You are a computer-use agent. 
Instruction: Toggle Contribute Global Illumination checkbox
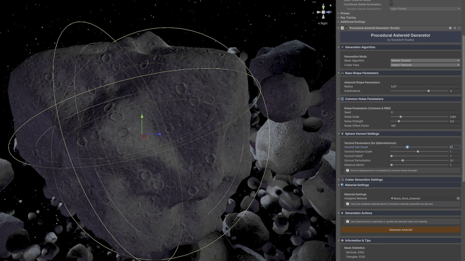click(391, 4)
